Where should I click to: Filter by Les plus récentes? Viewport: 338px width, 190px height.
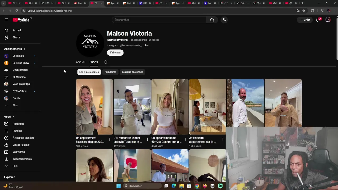point(89,72)
